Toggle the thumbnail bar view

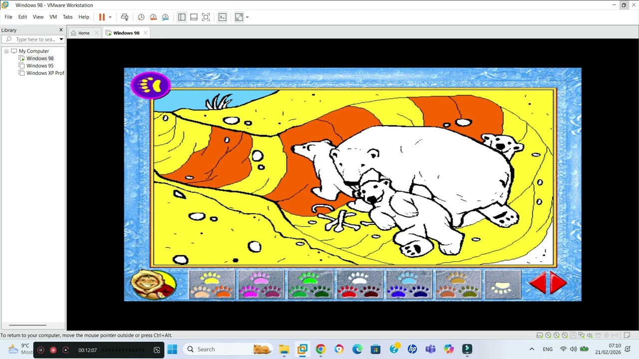coord(194,17)
